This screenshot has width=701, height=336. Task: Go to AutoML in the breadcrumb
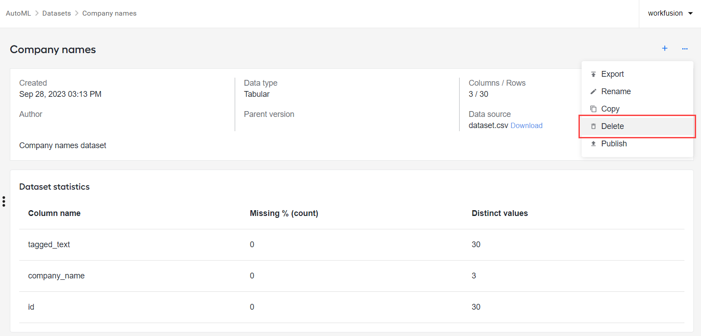pos(18,13)
